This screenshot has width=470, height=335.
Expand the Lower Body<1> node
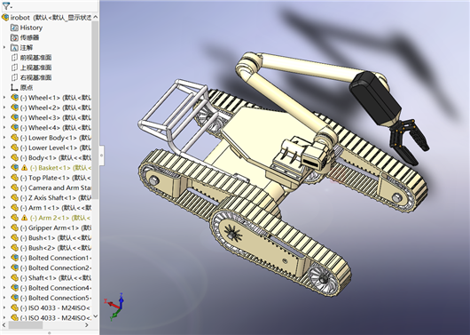pyautogui.click(x=4, y=138)
